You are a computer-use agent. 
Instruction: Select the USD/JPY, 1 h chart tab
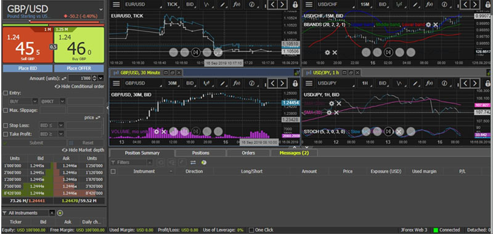coord(326,73)
